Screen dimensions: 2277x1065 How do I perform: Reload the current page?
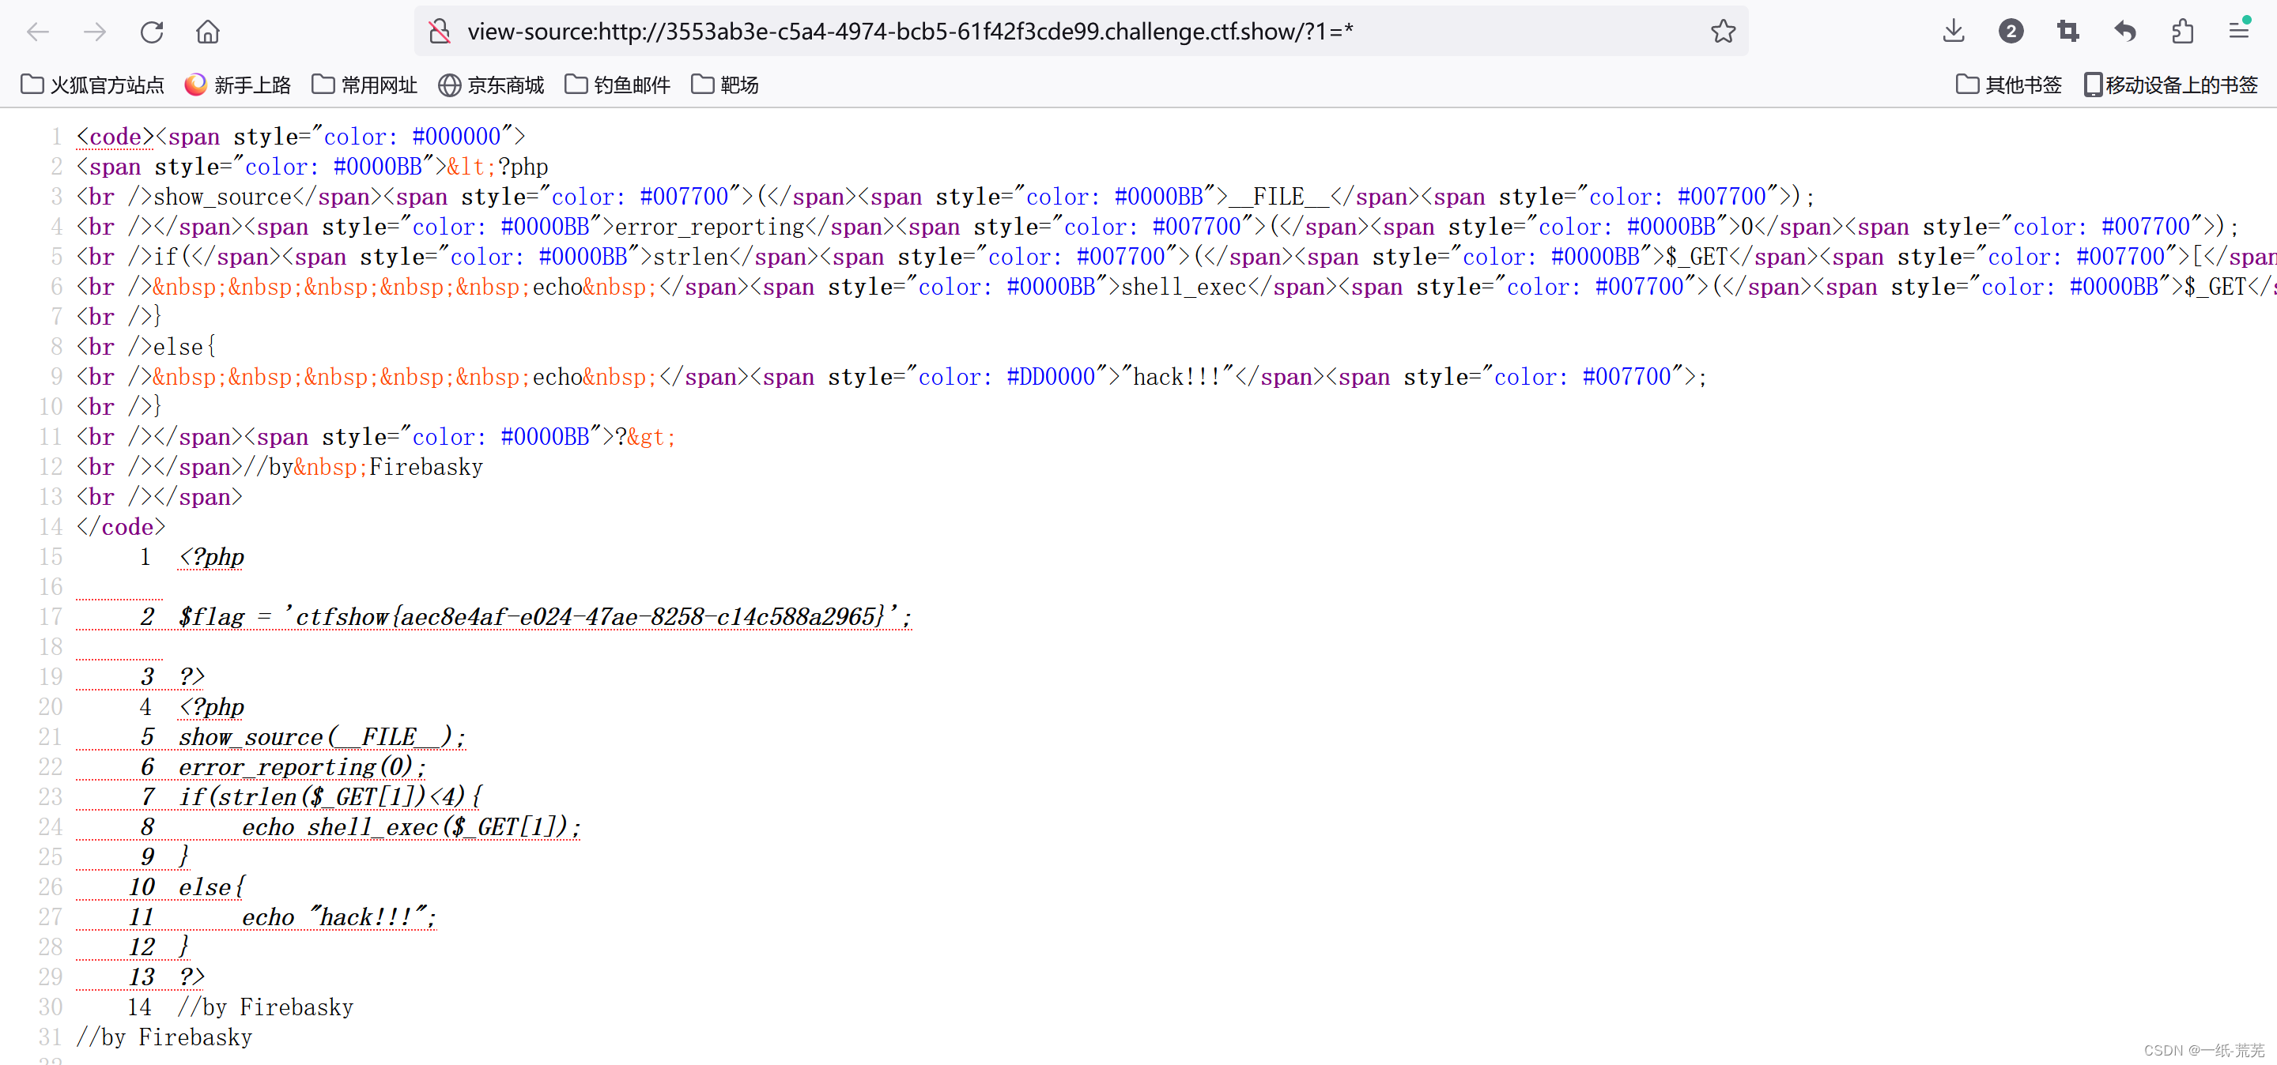pyautogui.click(x=152, y=32)
